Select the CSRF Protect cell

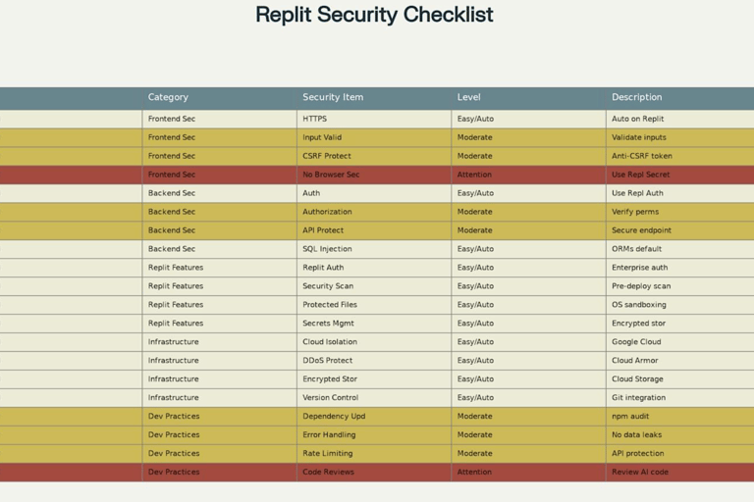tap(374, 156)
